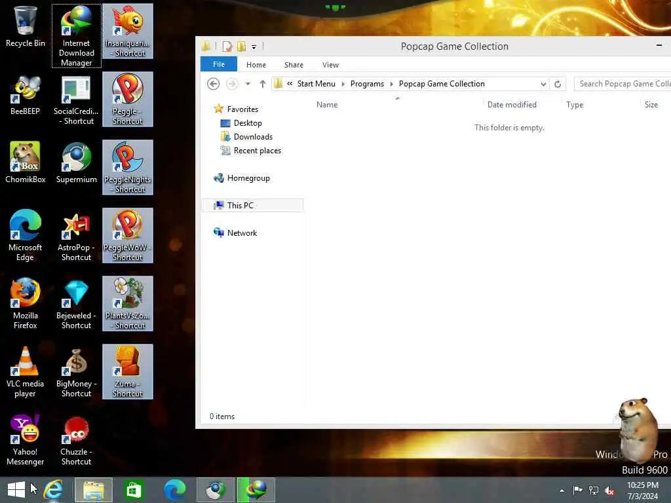Switch to File Explorer on the taskbar
This screenshot has height=503, width=671.
click(x=94, y=490)
